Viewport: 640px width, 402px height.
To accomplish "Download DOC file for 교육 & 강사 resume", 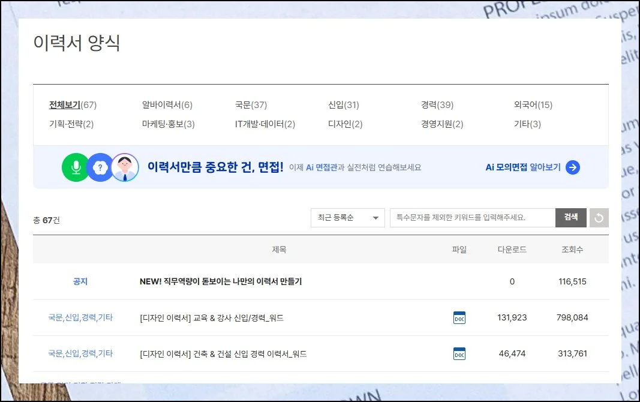I will pos(459,318).
